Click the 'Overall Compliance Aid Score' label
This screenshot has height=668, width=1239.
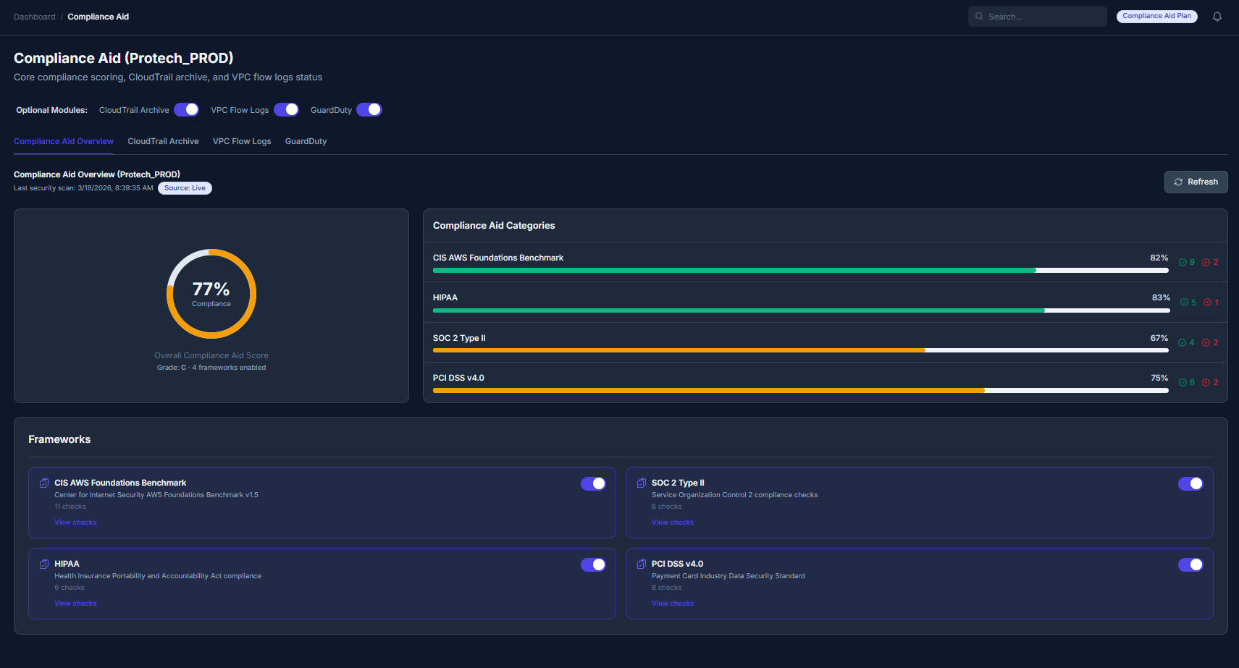tap(211, 355)
